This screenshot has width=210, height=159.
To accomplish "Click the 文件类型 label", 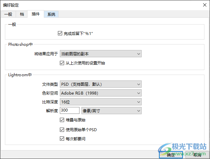I will point(50,84).
